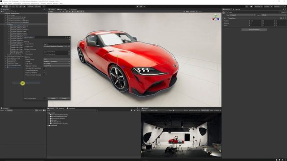Adjust the Game view Scale slider
Screen dimensions: 287x161
click(x=178, y=110)
